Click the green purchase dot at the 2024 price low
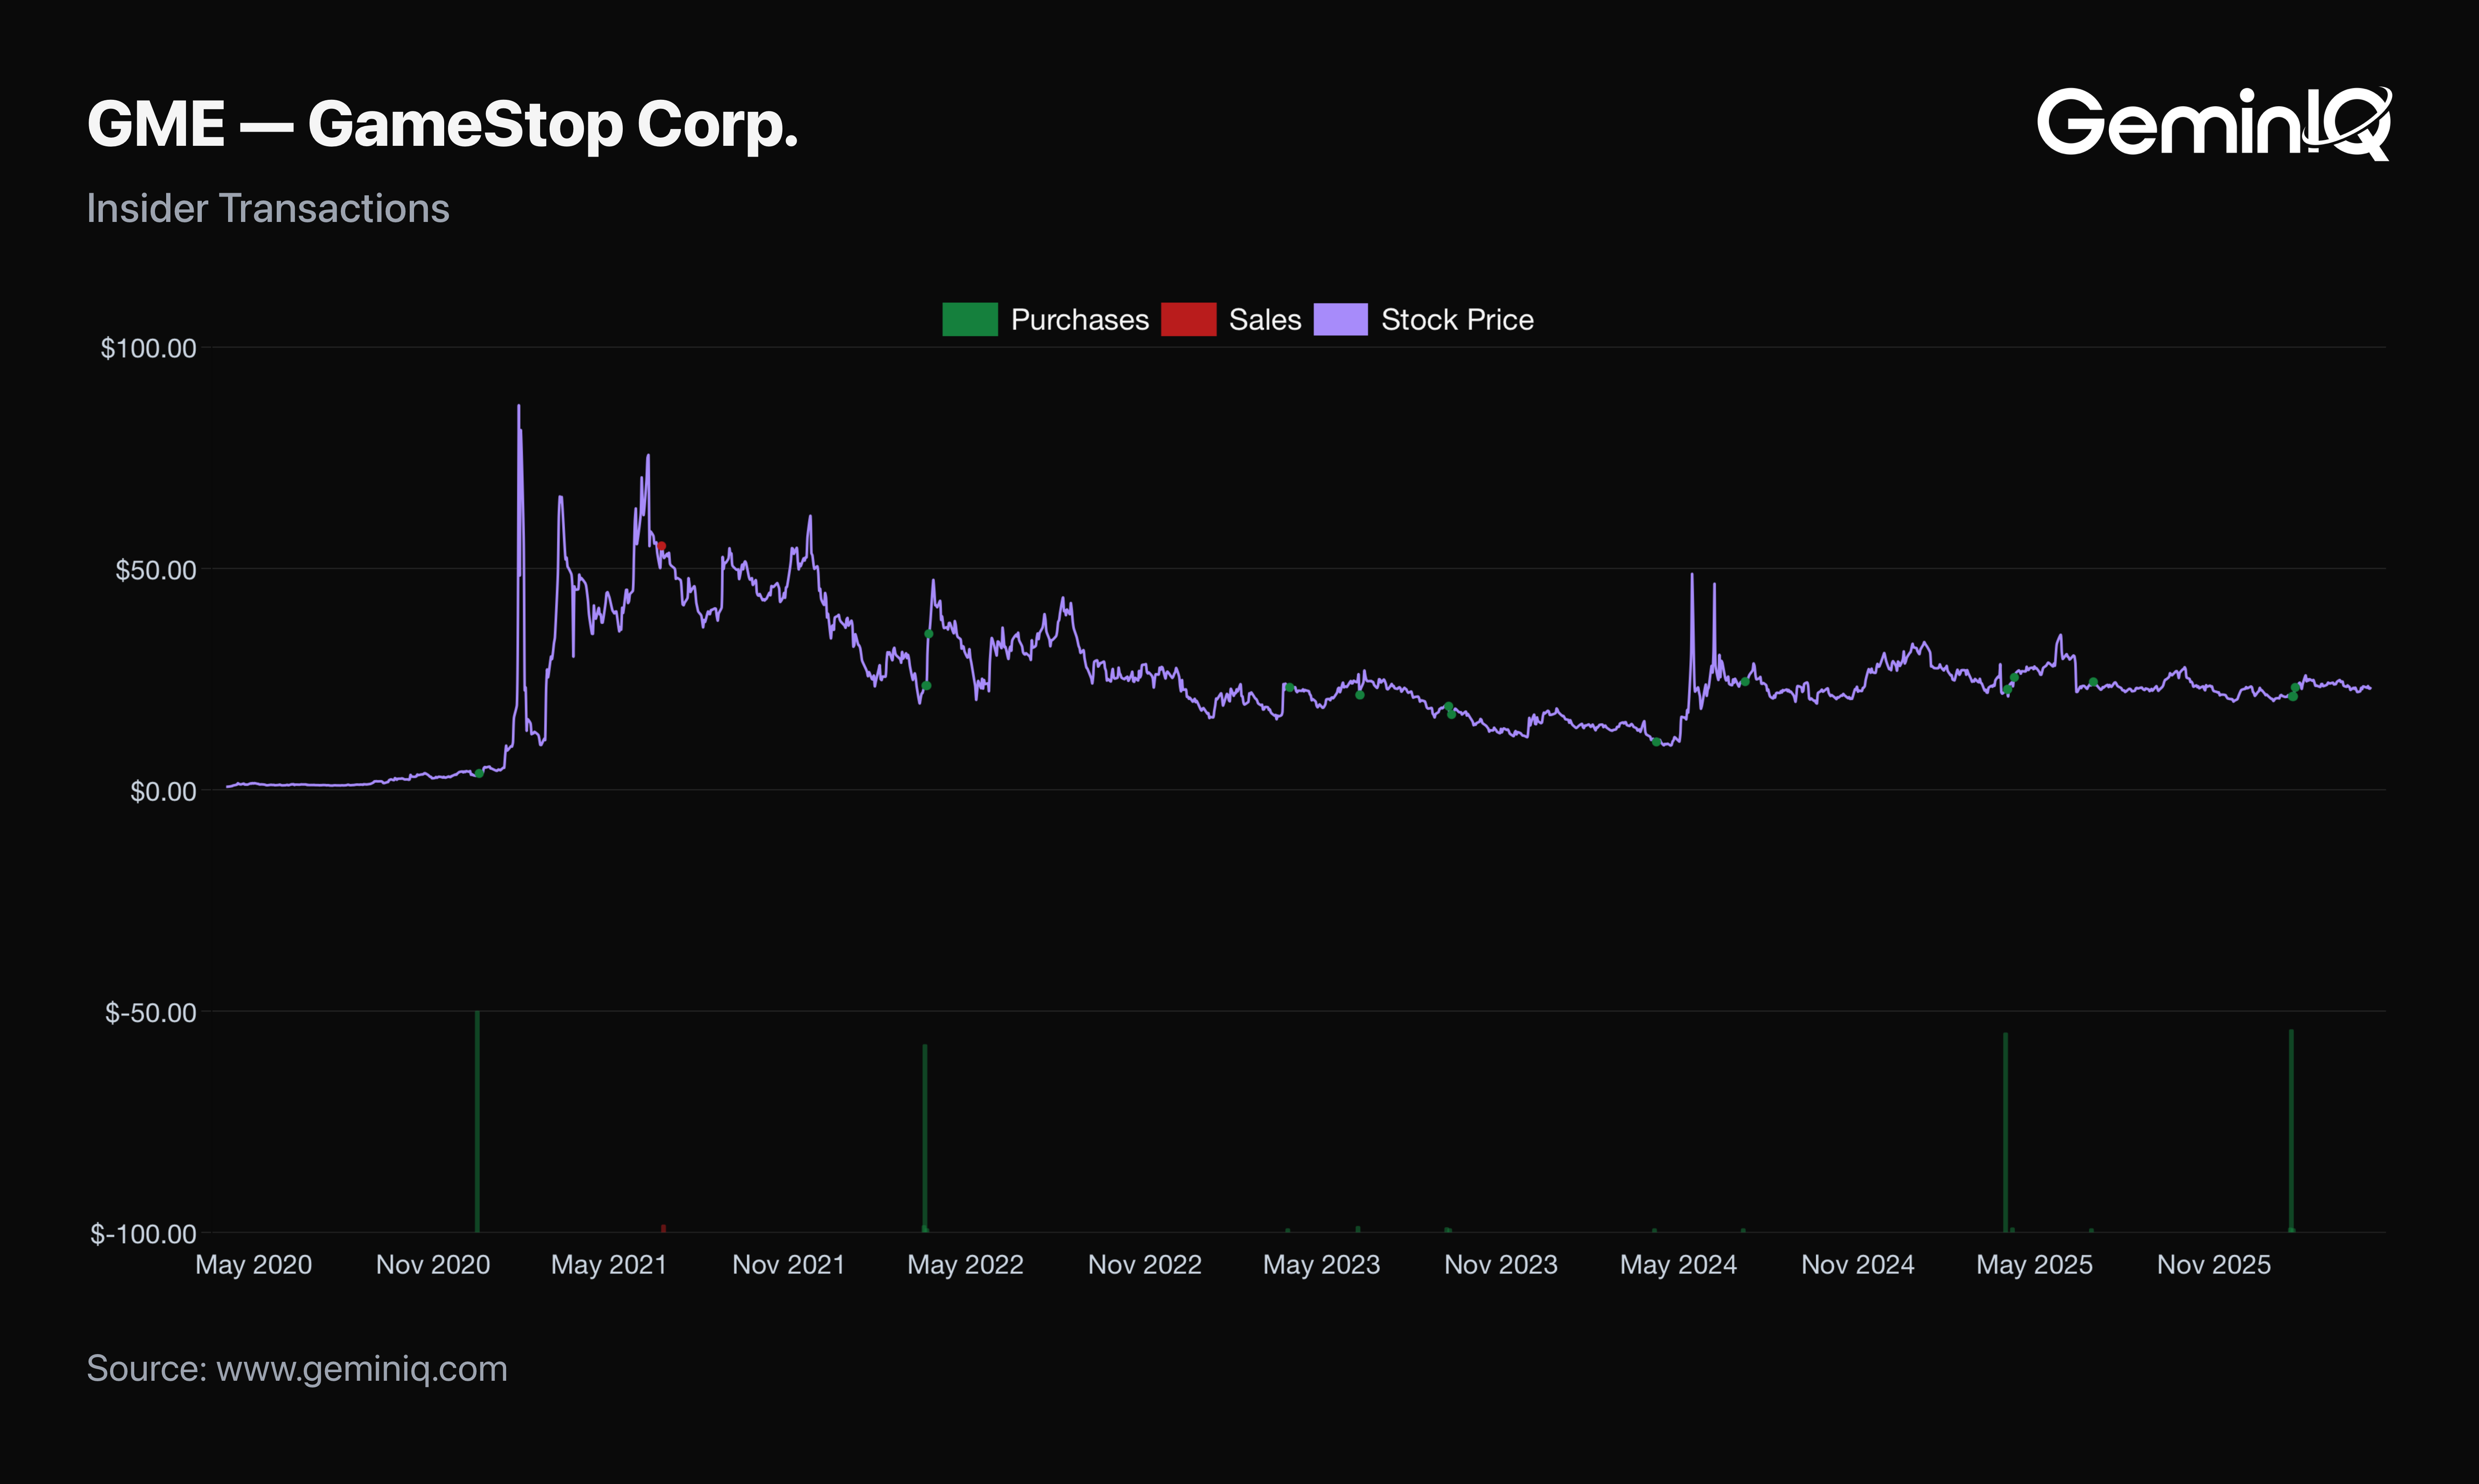 pos(1657,742)
